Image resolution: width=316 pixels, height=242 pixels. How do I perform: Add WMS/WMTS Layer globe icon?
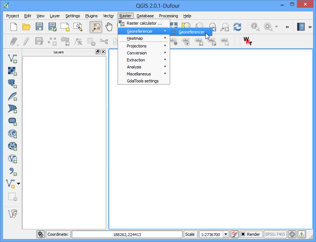pos(12,134)
